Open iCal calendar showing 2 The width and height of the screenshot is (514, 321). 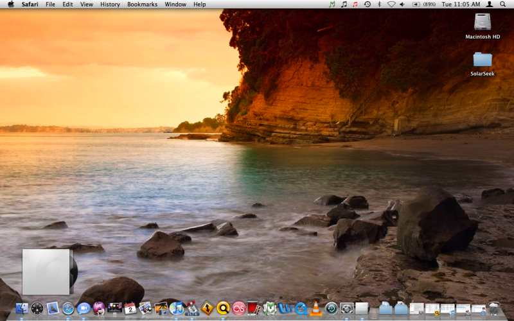click(130, 308)
